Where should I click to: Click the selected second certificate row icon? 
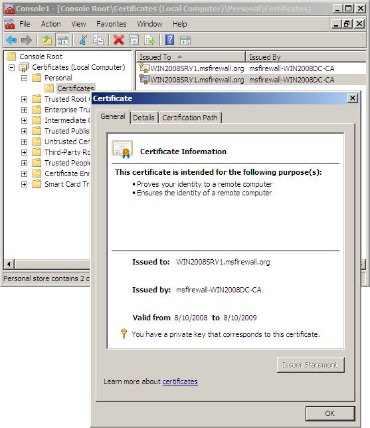pyautogui.click(x=144, y=79)
